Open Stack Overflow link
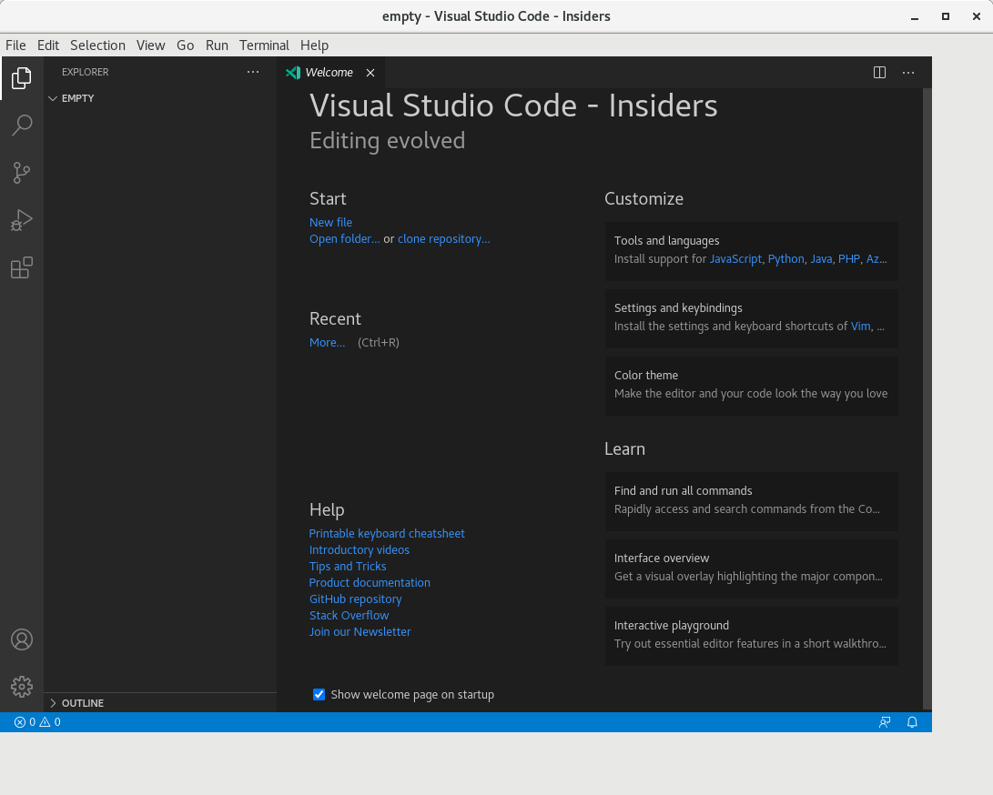This screenshot has height=795, width=993. (349, 615)
